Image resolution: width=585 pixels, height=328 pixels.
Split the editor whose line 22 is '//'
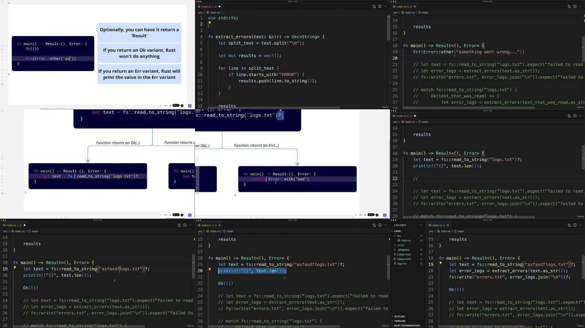(574, 116)
